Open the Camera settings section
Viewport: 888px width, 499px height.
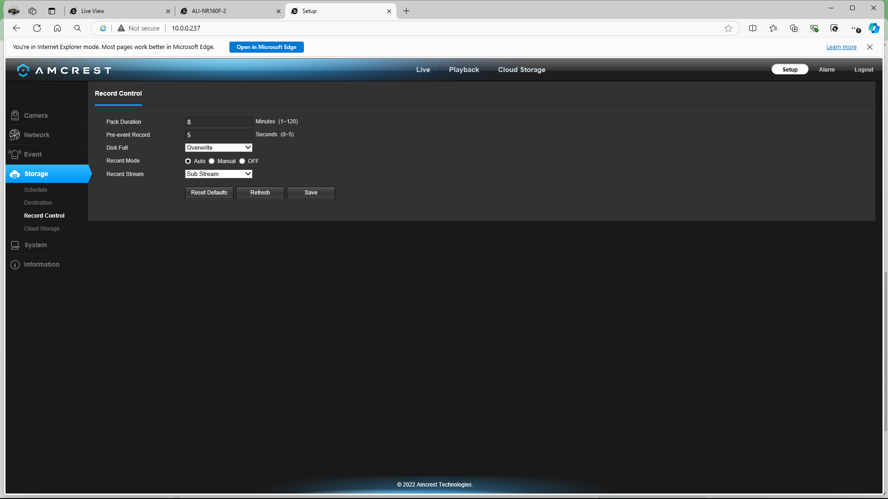[36, 116]
